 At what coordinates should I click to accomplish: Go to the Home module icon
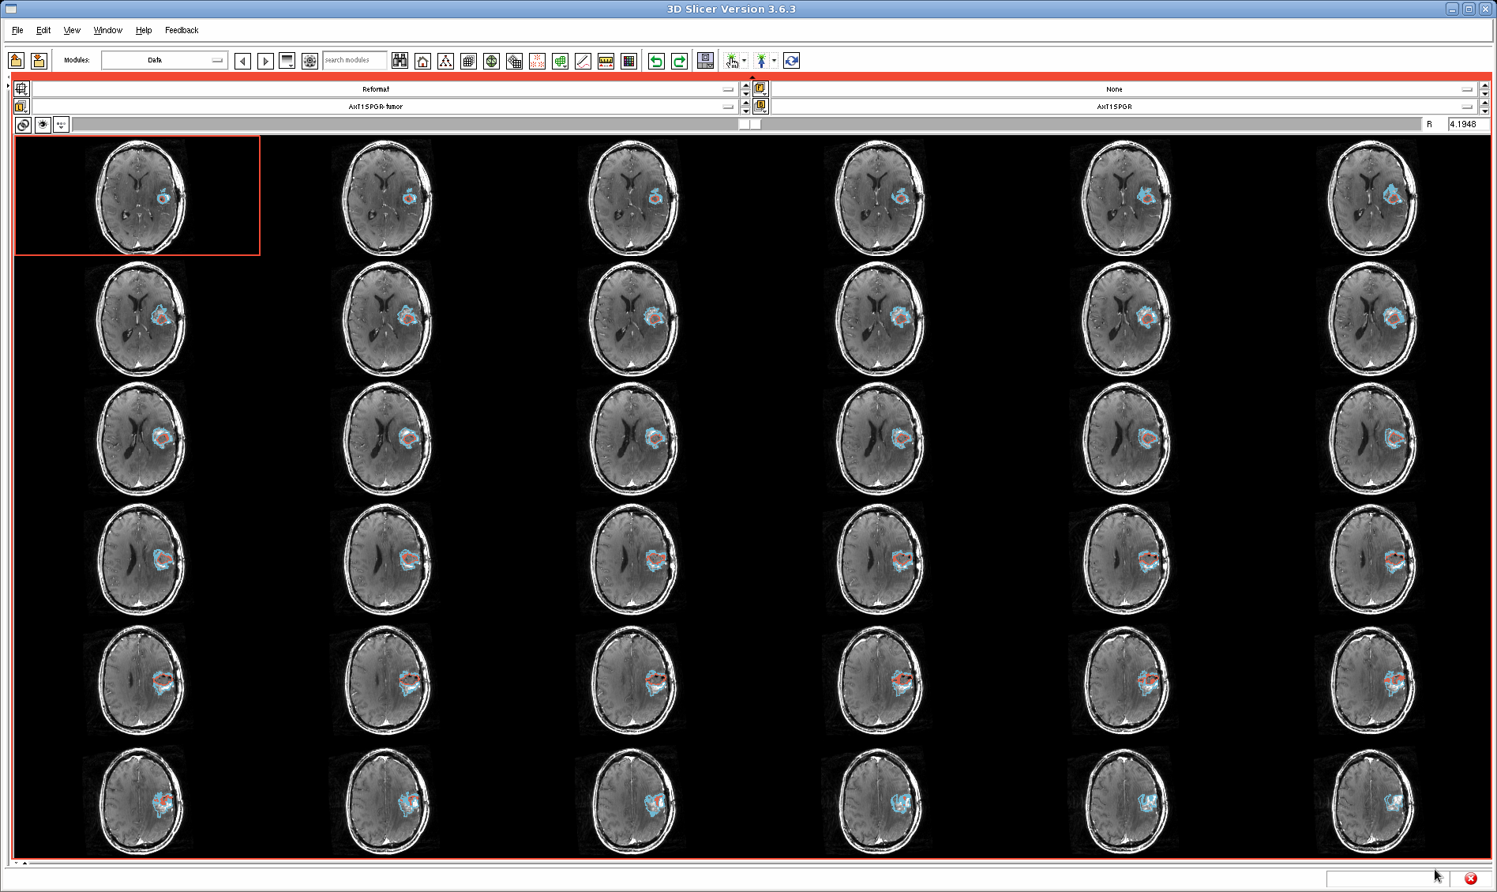[423, 61]
